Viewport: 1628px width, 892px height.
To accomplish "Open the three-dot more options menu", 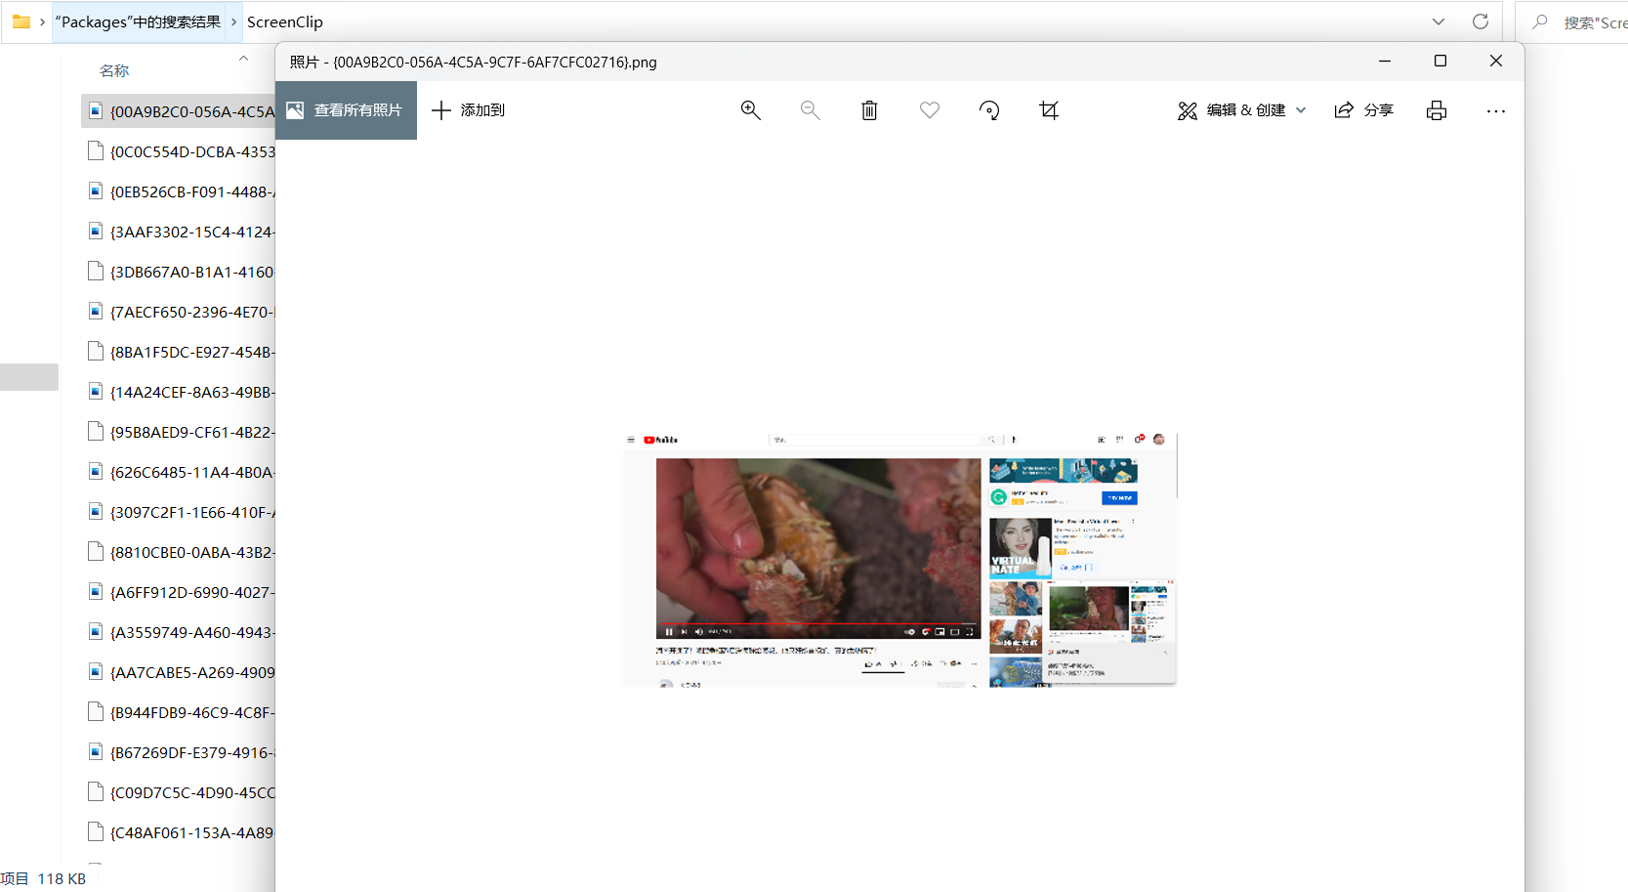I will tap(1495, 110).
